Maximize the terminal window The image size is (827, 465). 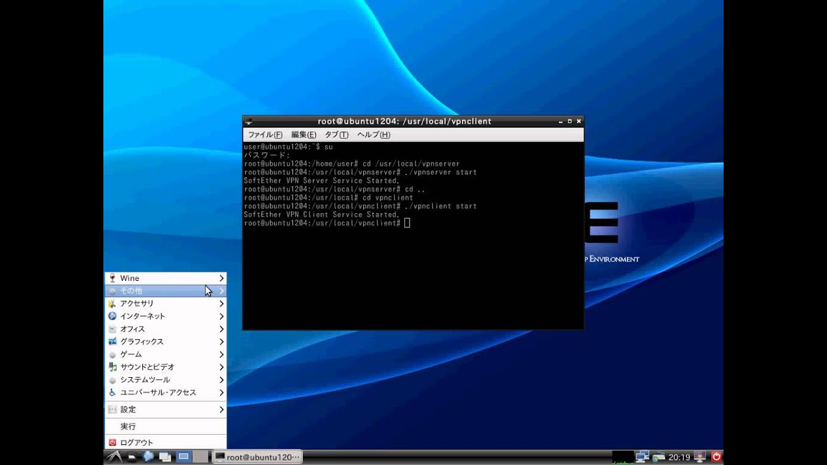click(570, 121)
